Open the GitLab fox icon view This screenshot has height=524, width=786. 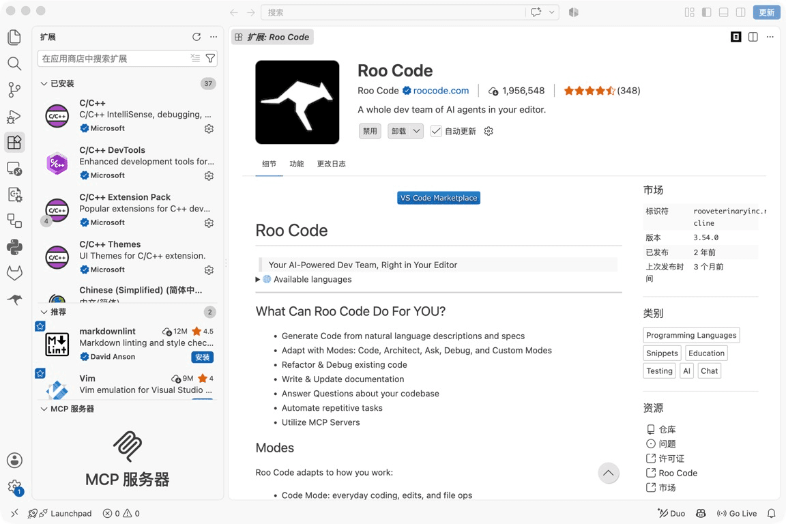coord(14,274)
